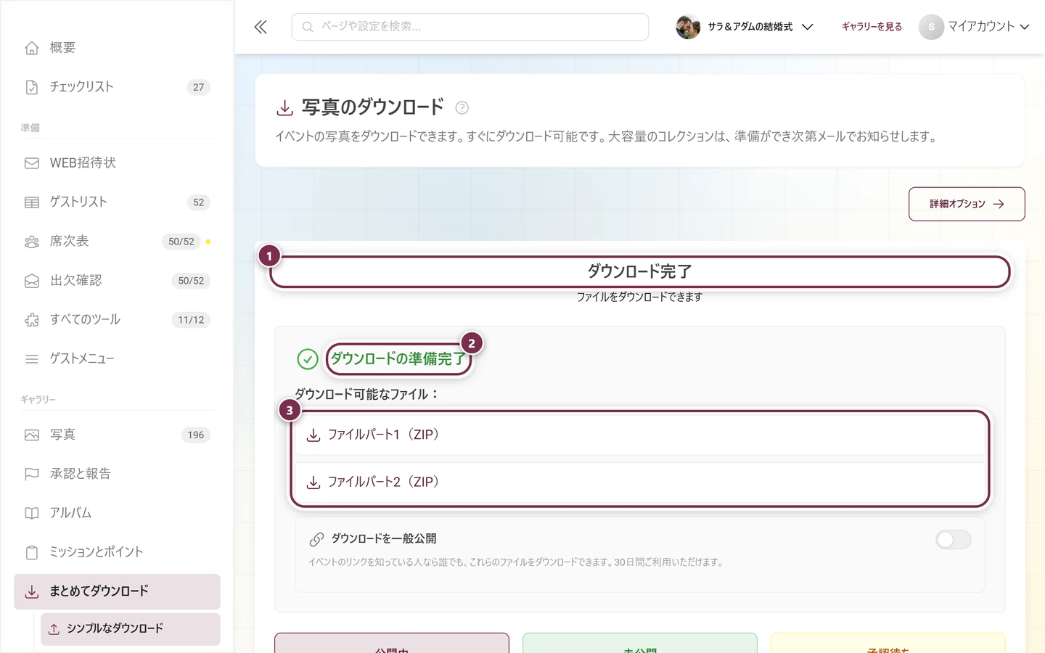Click the 11/12 badge beside すべてのツール
Image resolution: width=1045 pixels, height=653 pixels.
[191, 320]
